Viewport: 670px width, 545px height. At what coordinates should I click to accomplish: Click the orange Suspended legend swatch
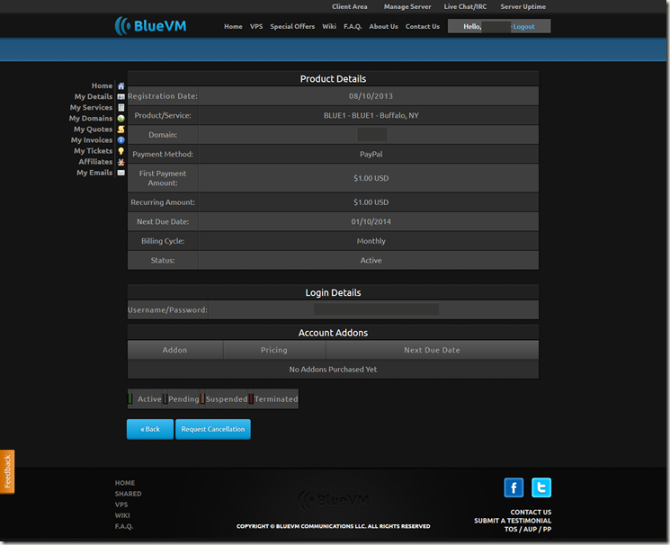click(x=202, y=398)
